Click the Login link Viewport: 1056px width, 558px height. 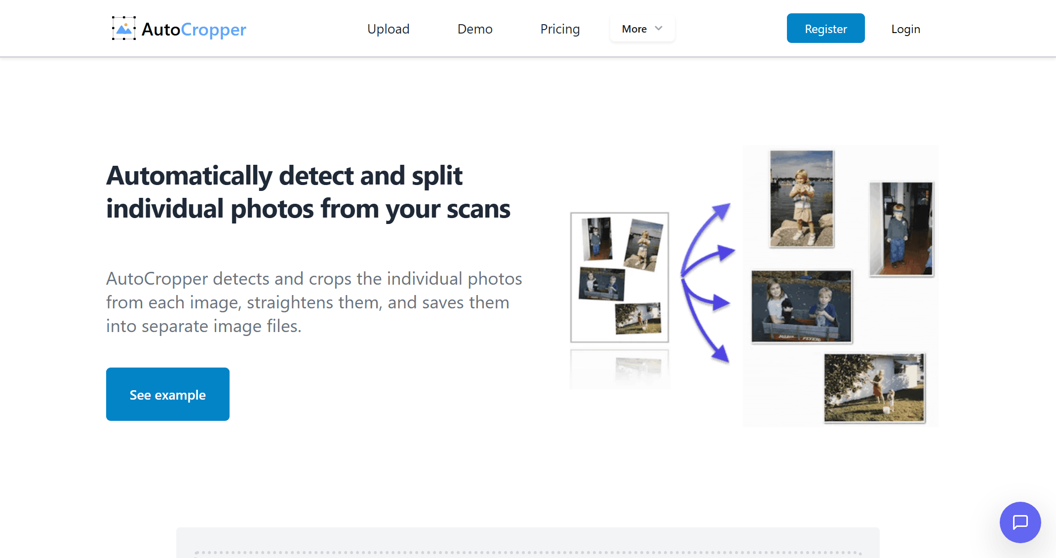click(905, 29)
